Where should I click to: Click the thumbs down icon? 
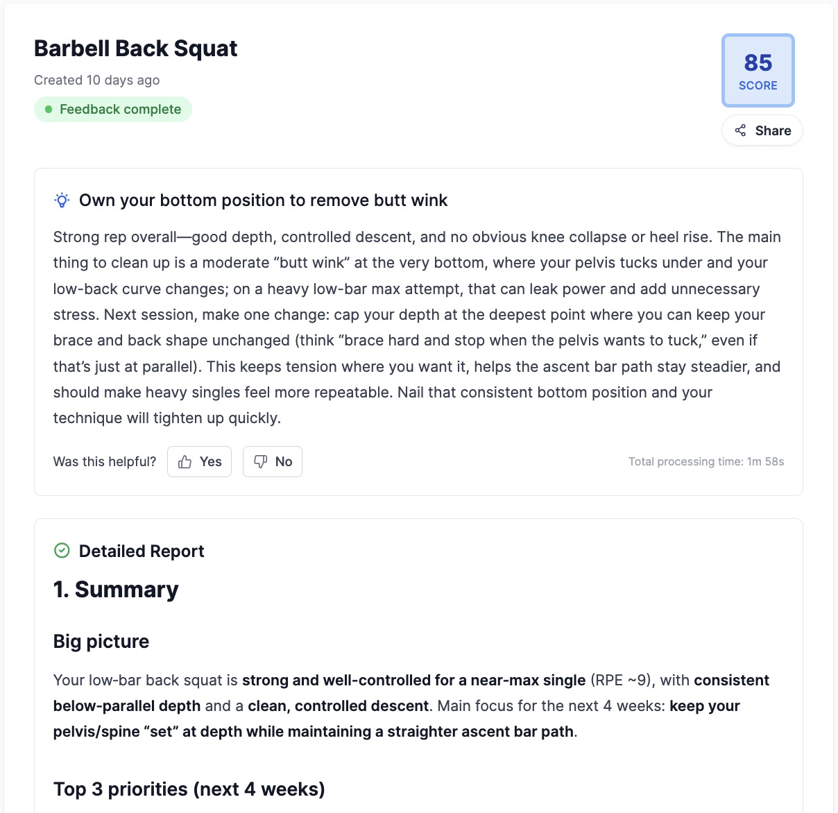[261, 462]
